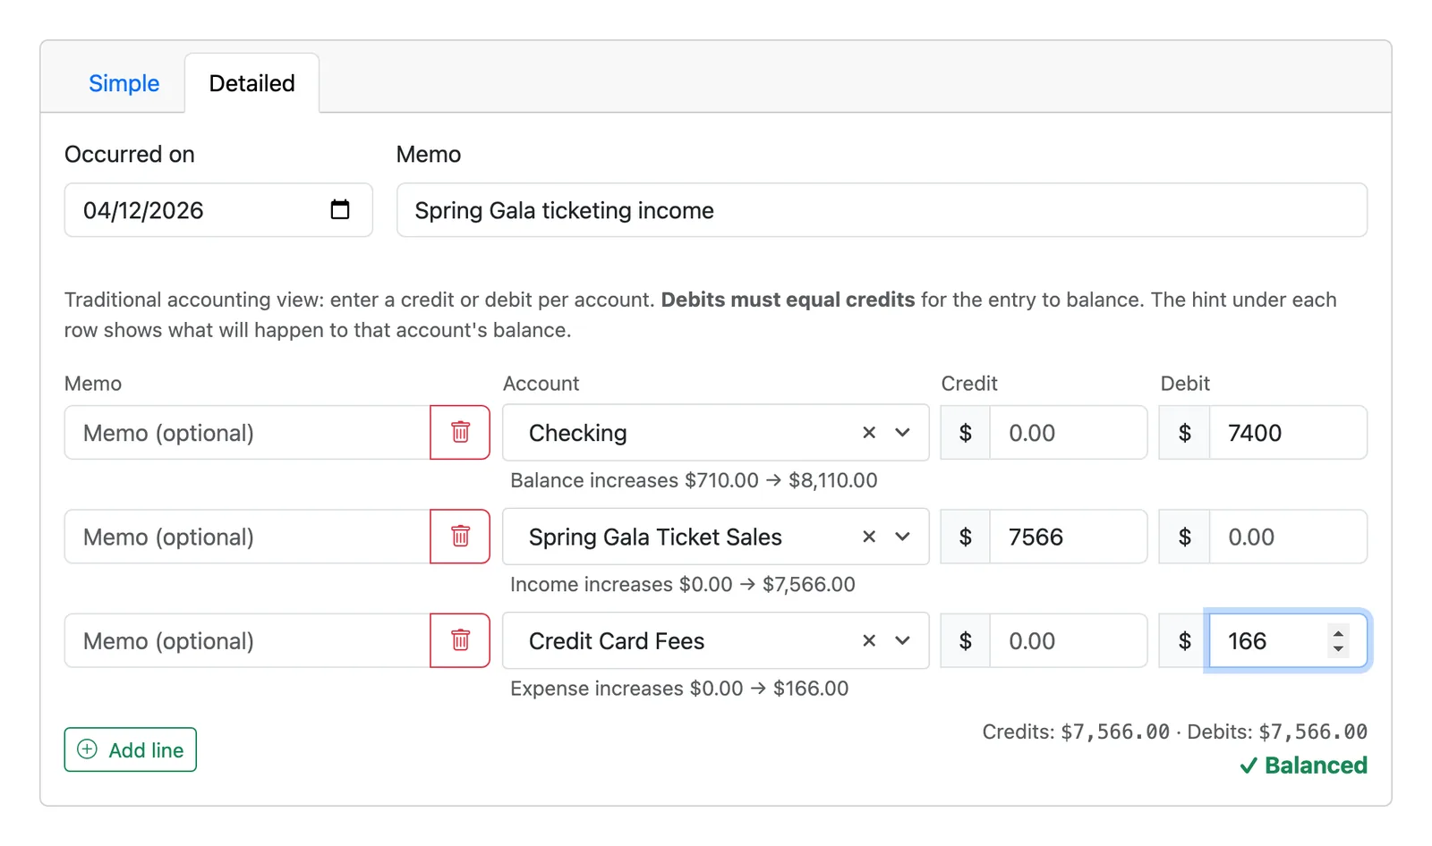This screenshot has width=1432, height=846.
Task: Delete the Checking line with trash icon
Action: coord(460,433)
